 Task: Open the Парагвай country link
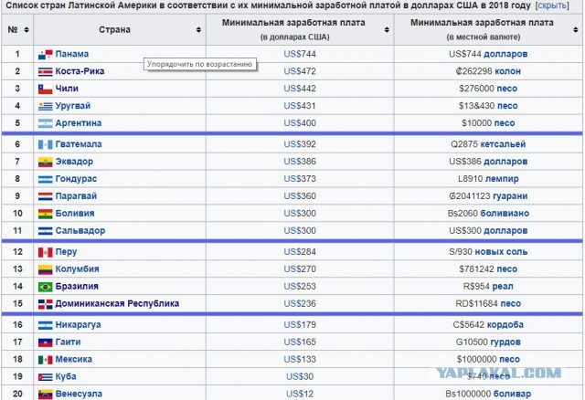click(76, 196)
